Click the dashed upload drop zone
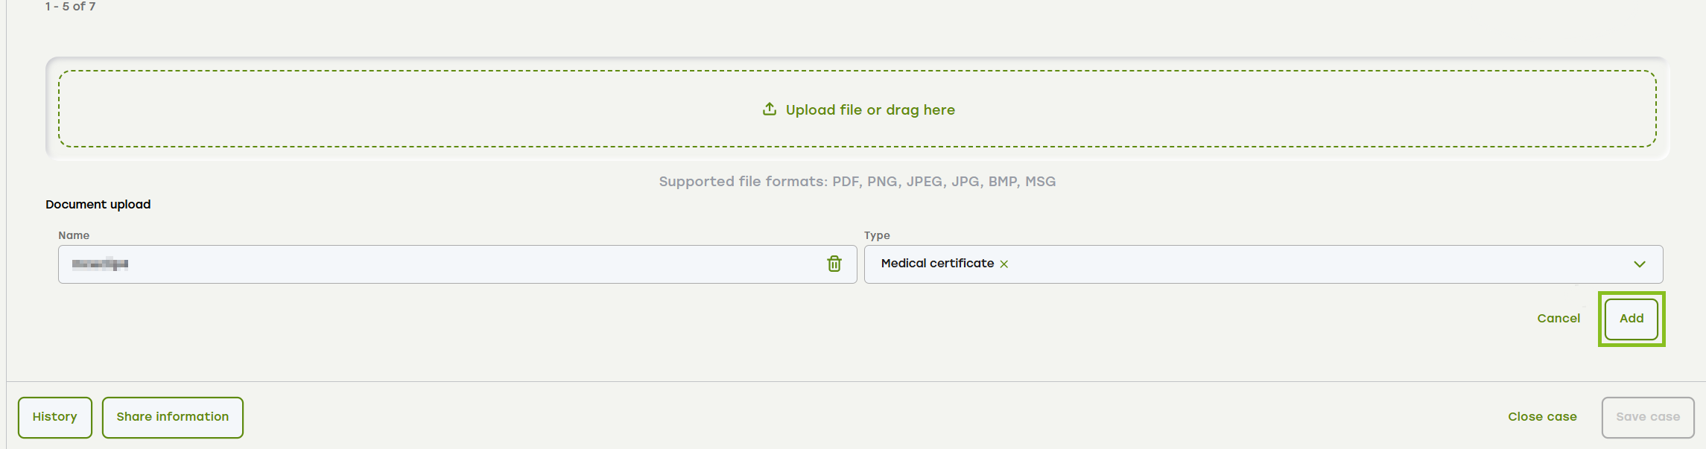The width and height of the screenshot is (1706, 449). point(857,109)
